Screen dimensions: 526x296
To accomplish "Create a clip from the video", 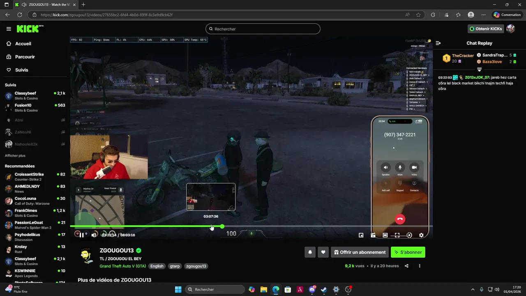I will pos(373,235).
